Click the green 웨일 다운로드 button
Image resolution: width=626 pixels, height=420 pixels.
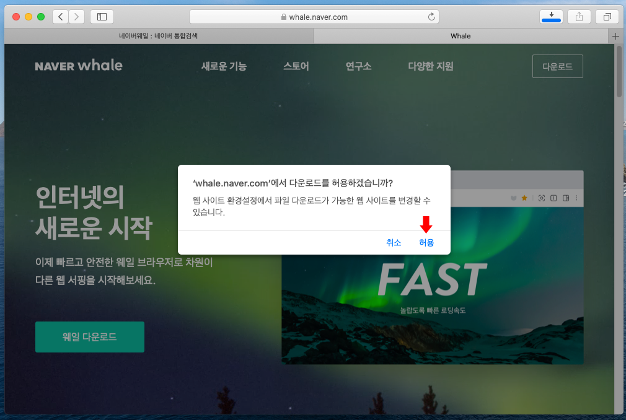pyautogui.click(x=90, y=337)
